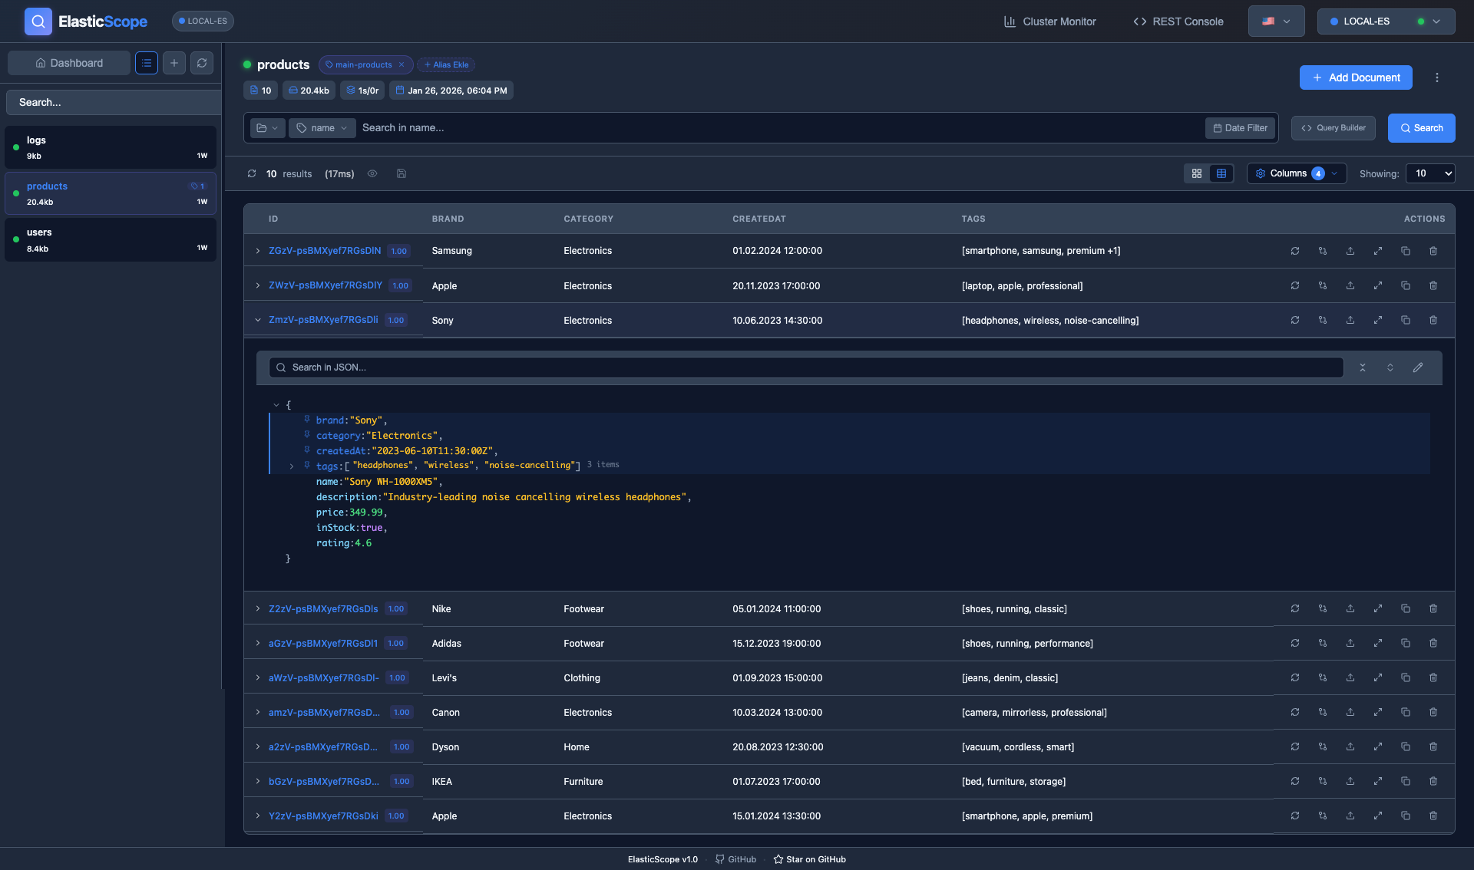
Task: Open the Showing count select box
Action: pos(1429,173)
